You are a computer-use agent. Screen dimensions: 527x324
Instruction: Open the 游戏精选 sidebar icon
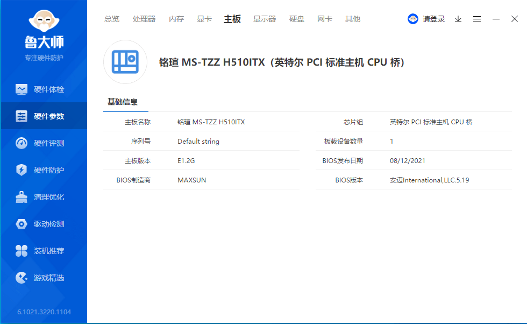[x=21, y=278]
